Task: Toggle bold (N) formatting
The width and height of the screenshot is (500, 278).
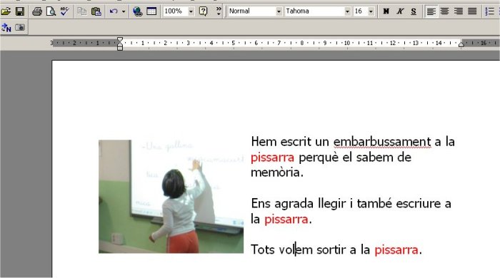Action: 386,11
